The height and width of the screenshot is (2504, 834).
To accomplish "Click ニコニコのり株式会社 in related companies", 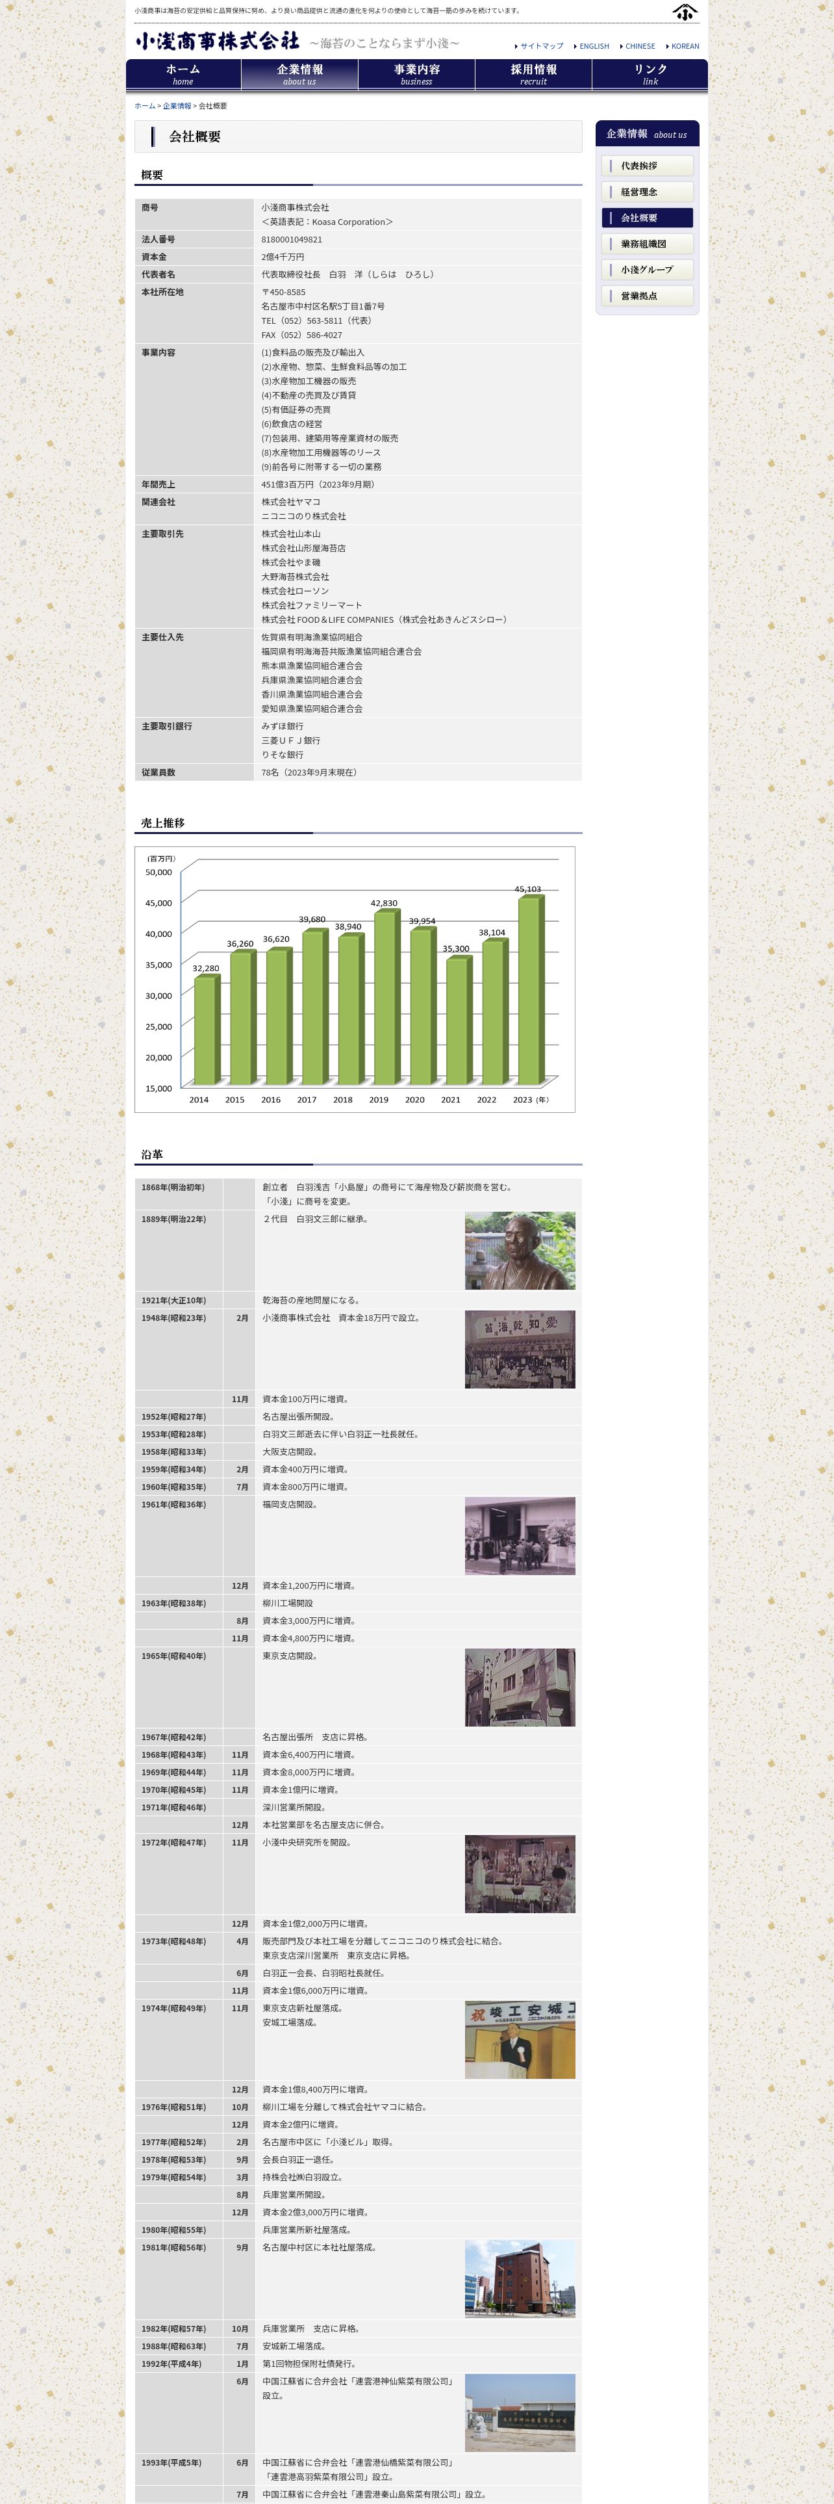I will click(303, 516).
